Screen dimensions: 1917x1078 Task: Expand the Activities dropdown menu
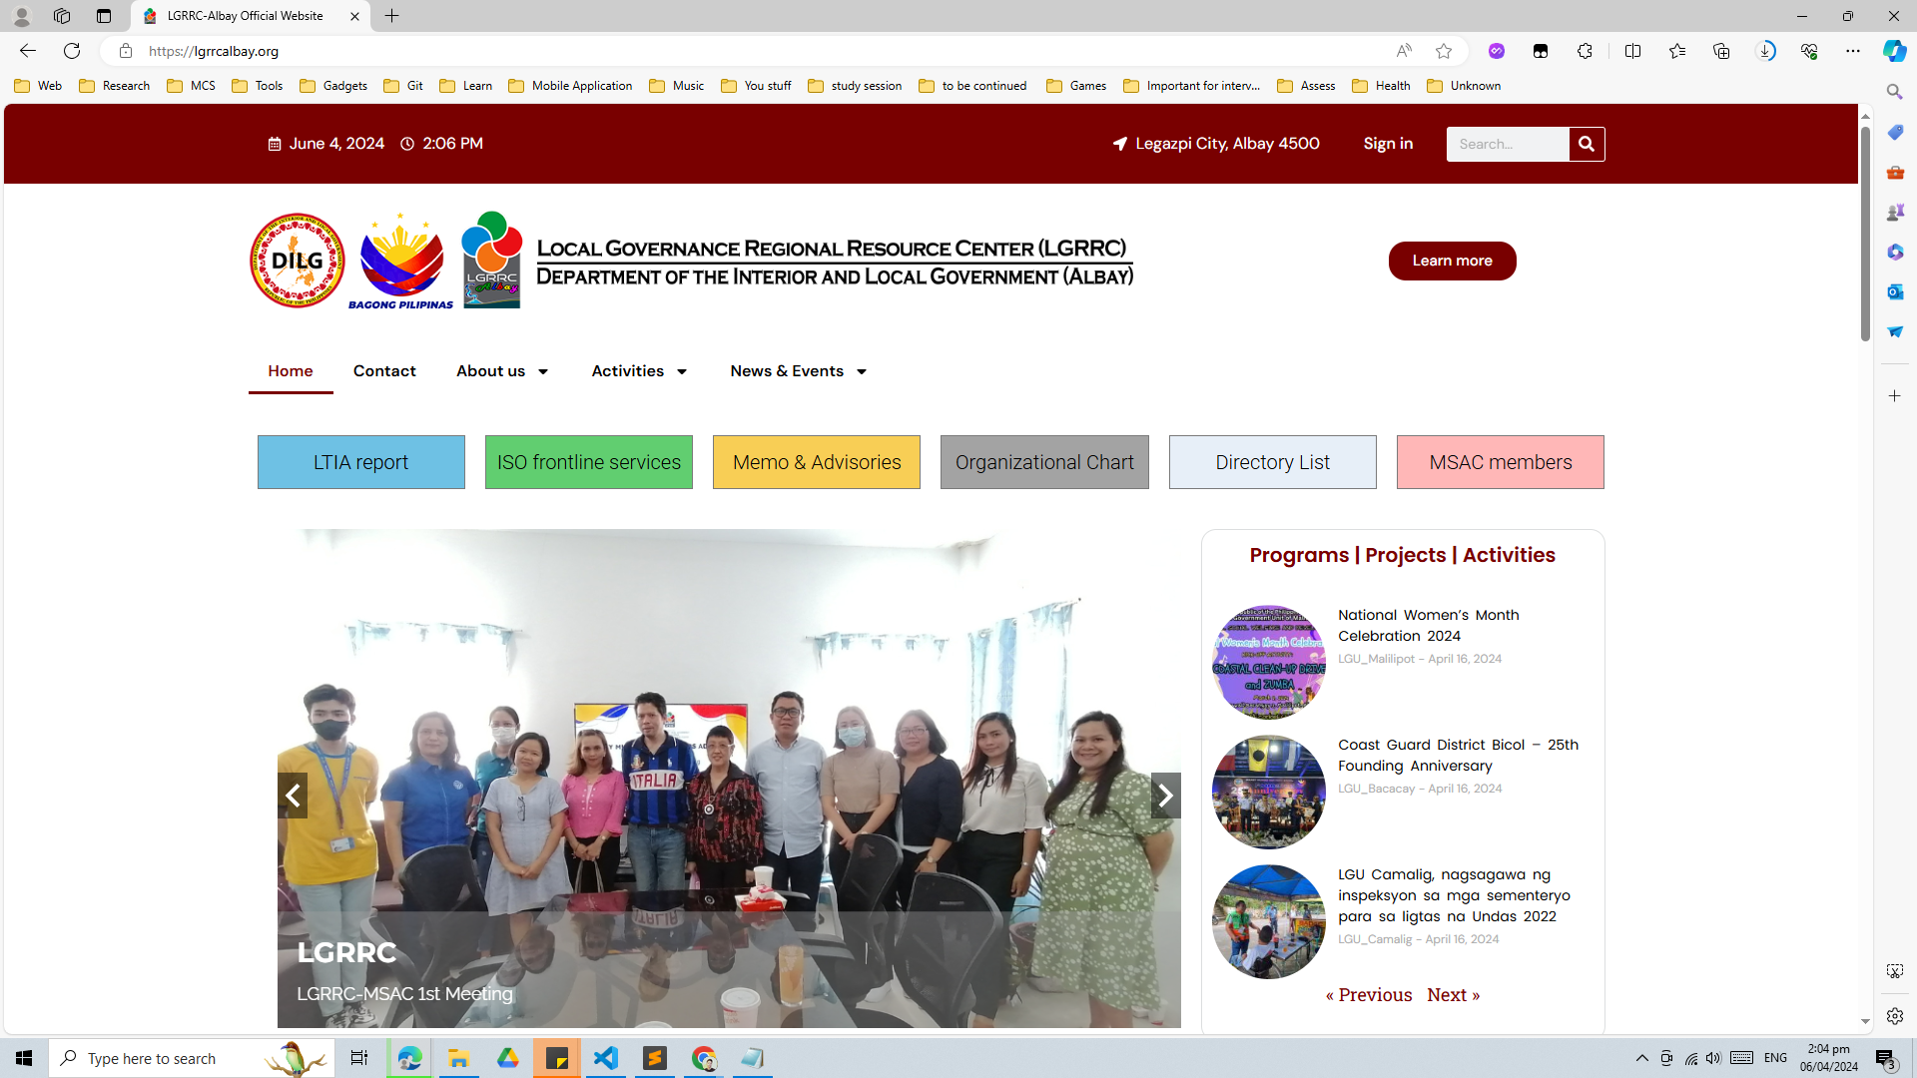pos(639,371)
